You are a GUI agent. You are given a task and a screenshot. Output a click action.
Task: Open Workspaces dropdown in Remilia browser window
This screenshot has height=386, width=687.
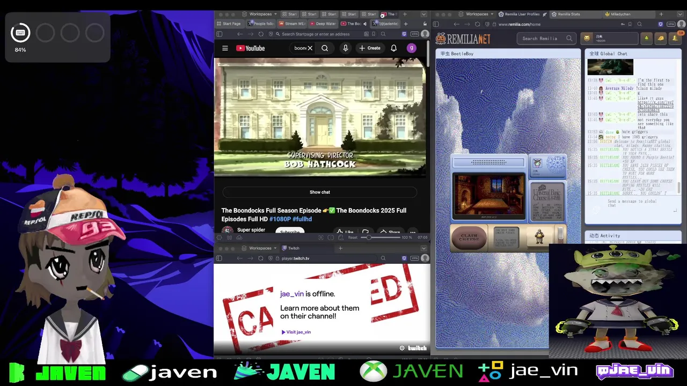477,14
